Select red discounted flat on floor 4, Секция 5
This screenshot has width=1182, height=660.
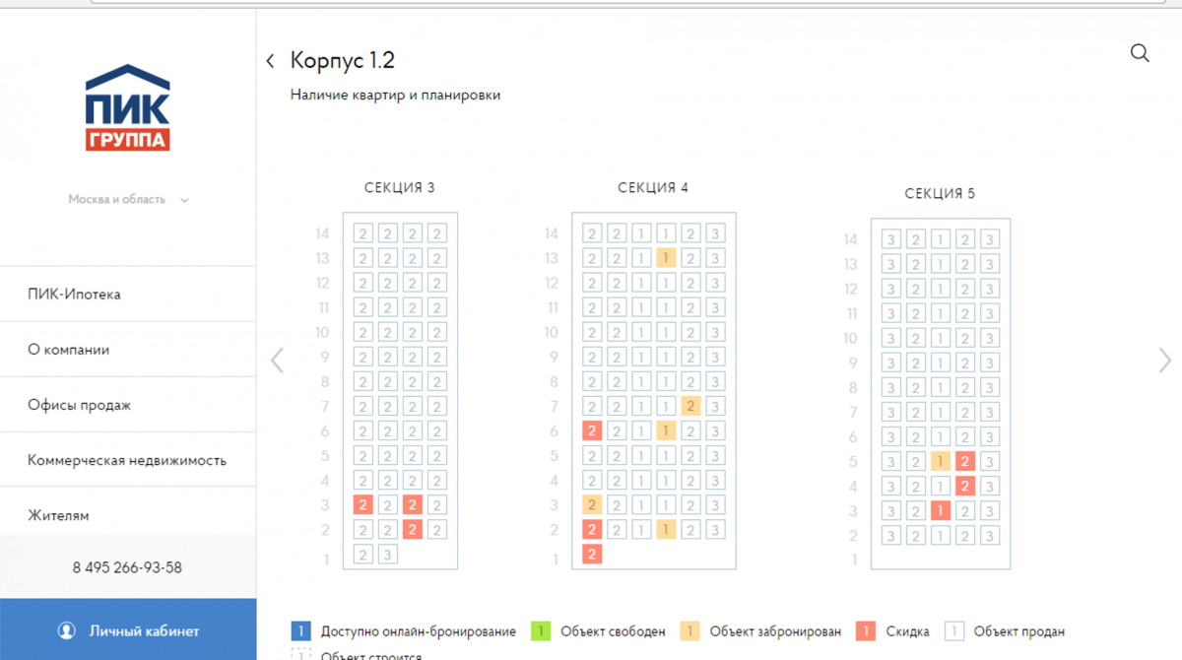[965, 486]
